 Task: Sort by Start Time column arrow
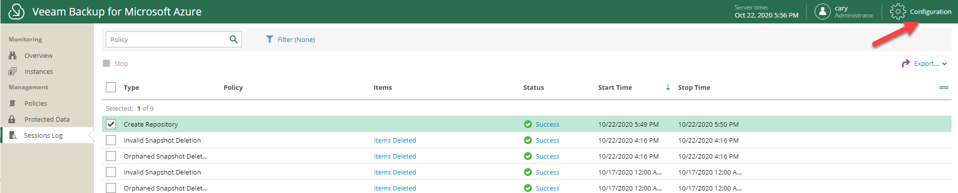668,87
